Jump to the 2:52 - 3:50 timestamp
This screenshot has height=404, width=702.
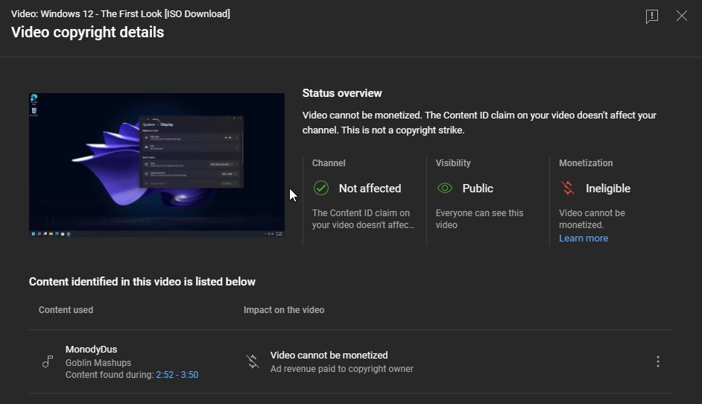pos(177,375)
